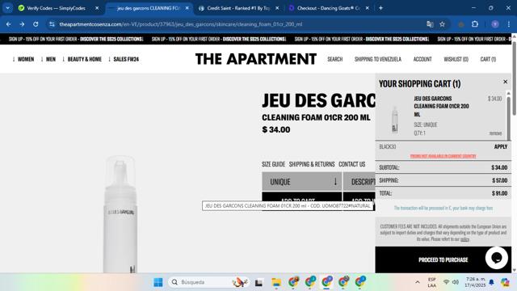Open ACCOUNT page

tap(422, 59)
